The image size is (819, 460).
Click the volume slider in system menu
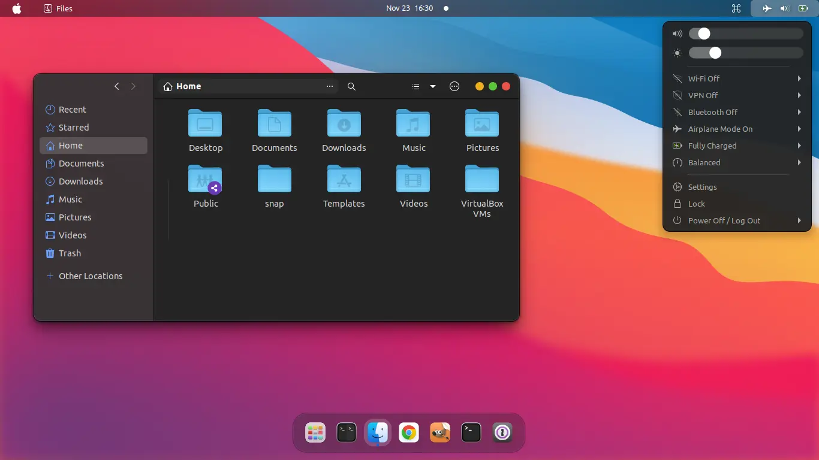tap(746, 34)
